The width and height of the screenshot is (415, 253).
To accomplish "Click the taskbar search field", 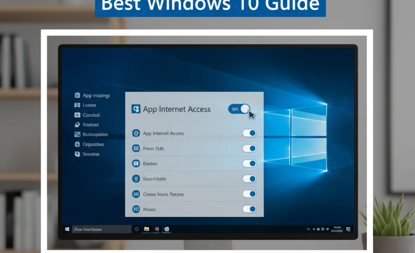I will coord(102,229).
